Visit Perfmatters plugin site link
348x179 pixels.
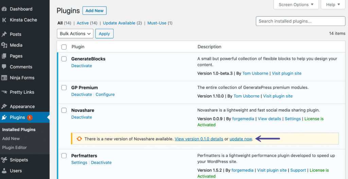pos(272,171)
